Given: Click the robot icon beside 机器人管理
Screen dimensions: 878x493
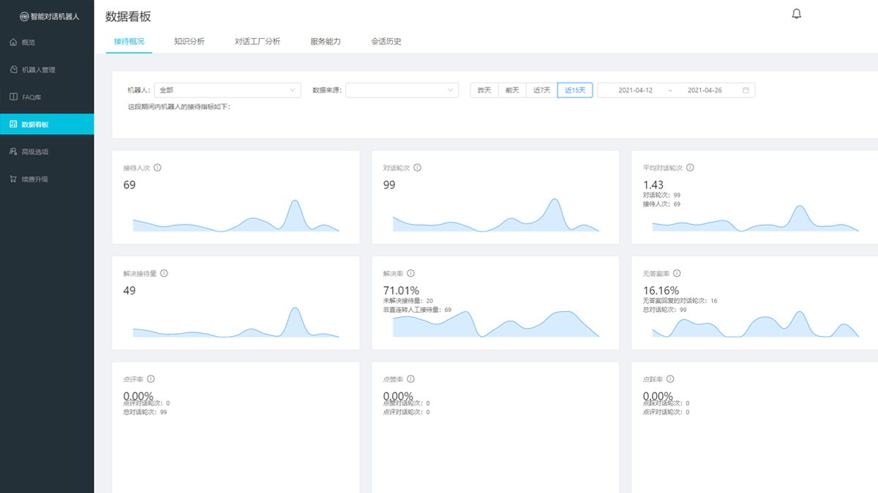Looking at the screenshot, I should (13, 69).
